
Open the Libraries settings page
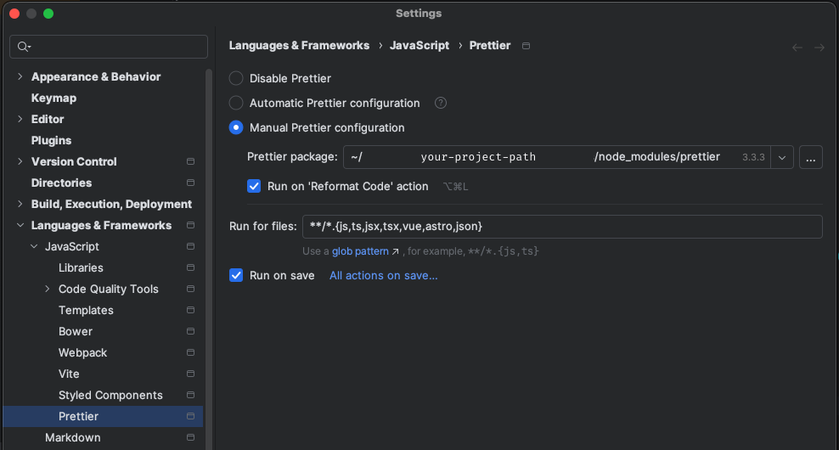[x=81, y=267]
